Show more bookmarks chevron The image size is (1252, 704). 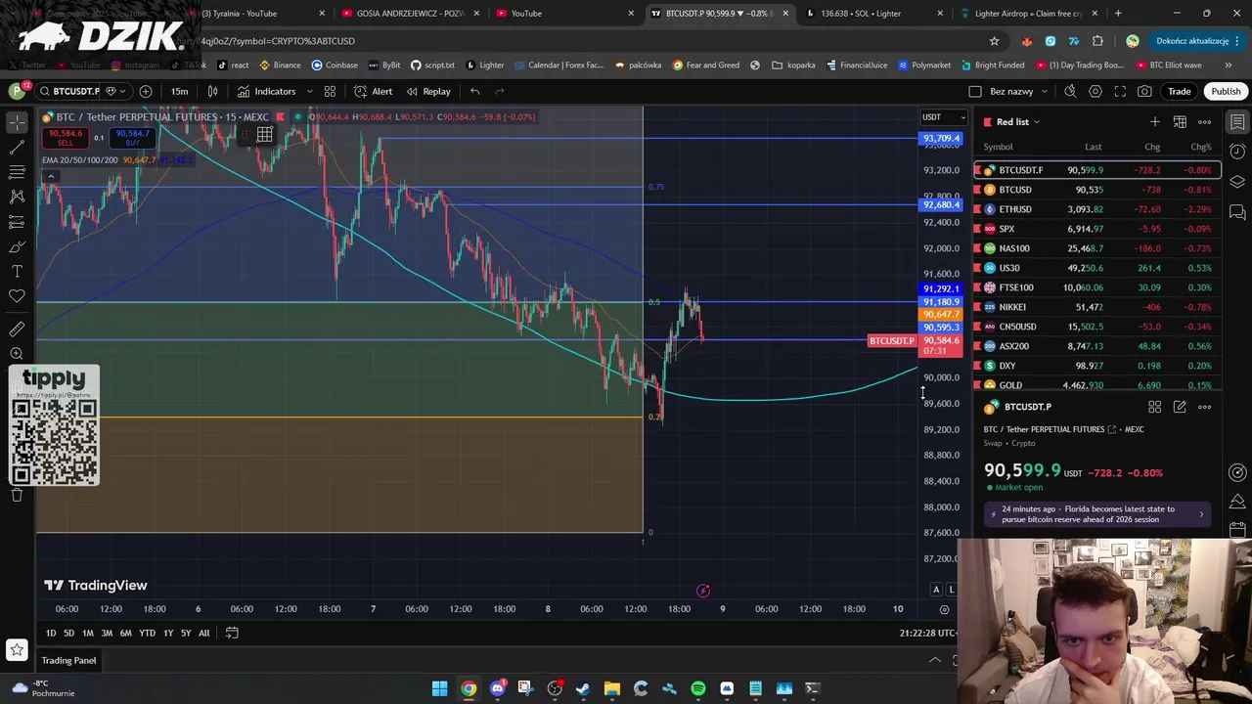pos(1229,65)
